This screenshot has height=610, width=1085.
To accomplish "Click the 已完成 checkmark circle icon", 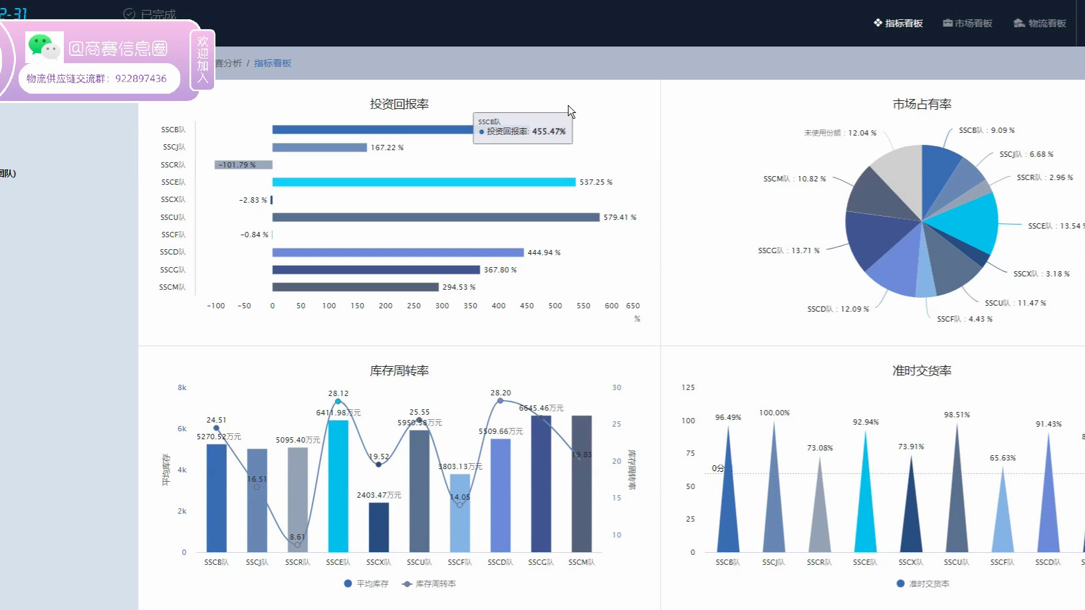I will pos(129,13).
